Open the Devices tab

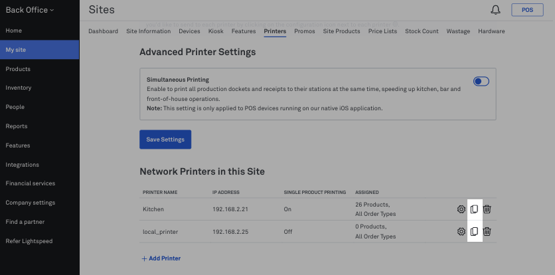coord(189,31)
